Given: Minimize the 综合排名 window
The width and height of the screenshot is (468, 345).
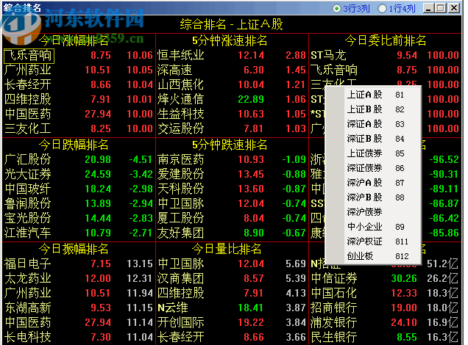Looking at the screenshot, I should pyautogui.click(x=428, y=8).
